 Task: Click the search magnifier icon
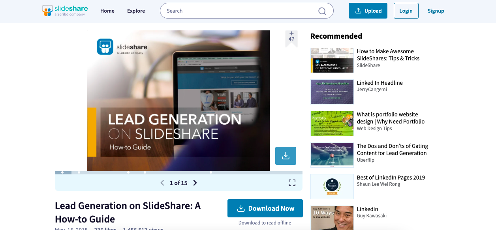tap(322, 11)
